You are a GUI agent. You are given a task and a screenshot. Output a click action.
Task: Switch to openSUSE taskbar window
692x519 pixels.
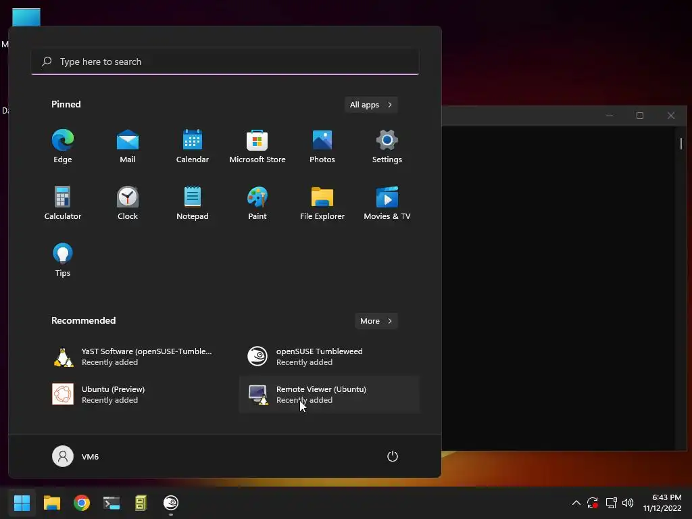[171, 503]
